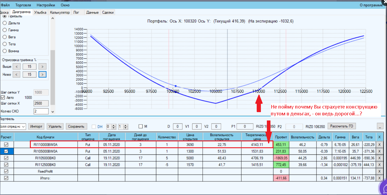
Task: Click the X button in the FixedProfit row
Action: (x=380, y=171)
